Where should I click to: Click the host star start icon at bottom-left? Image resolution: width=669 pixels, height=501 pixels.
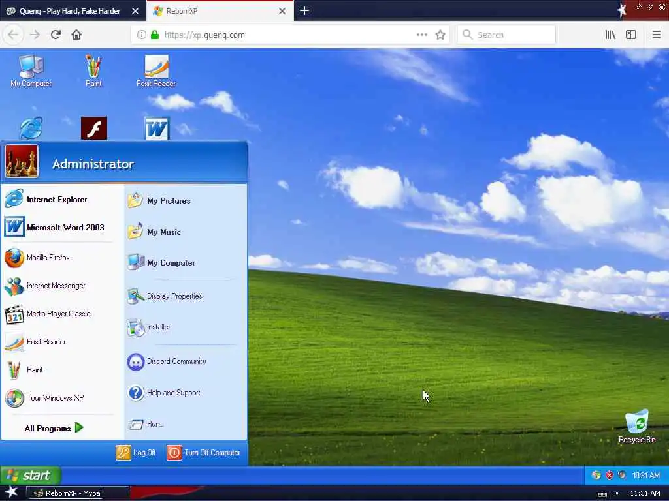[11, 493]
